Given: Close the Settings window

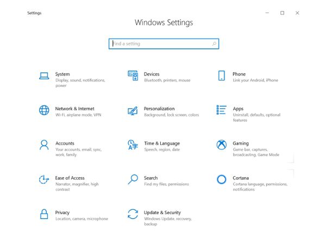Looking at the screenshot, I should point(297,13).
